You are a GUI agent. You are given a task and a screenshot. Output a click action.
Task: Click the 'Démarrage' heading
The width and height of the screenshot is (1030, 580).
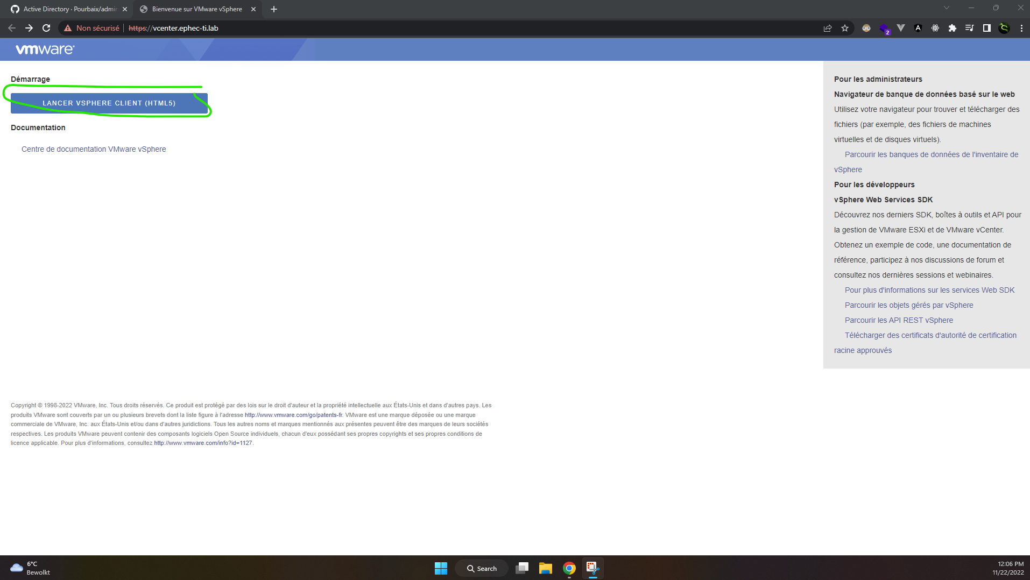(x=30, y=79)
